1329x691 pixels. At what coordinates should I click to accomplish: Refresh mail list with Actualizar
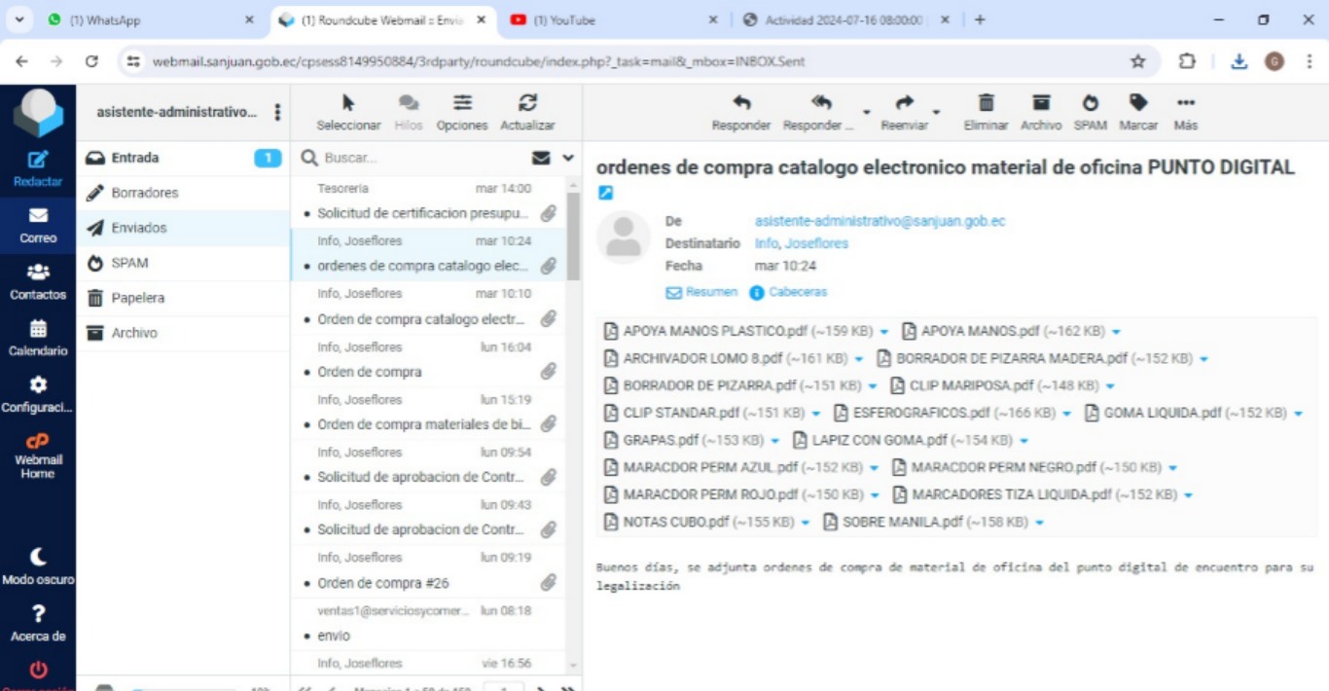(x=527, y=103)
